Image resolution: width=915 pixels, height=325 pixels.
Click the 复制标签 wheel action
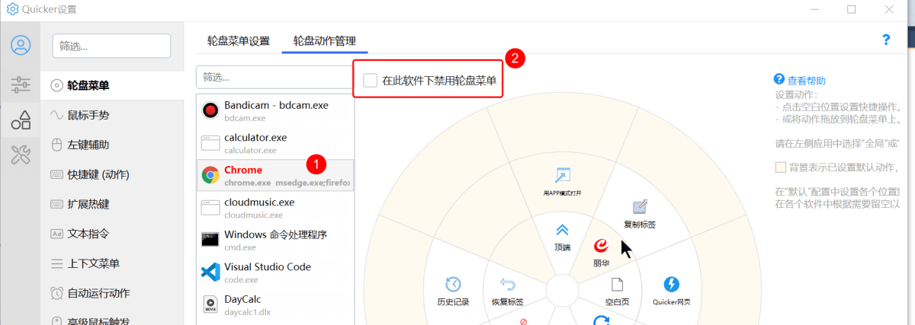tap(640, 214)
